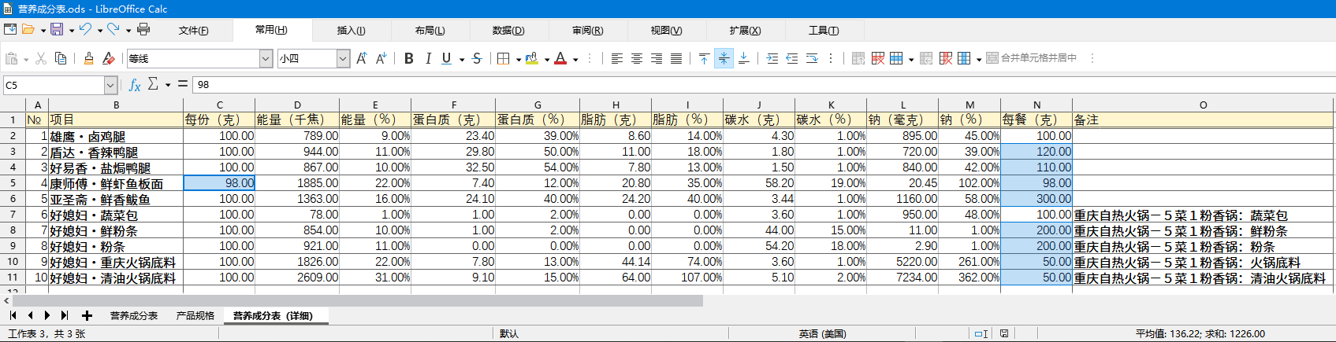
Task: Cut the selection with the scissors icon
Action: 41,58
